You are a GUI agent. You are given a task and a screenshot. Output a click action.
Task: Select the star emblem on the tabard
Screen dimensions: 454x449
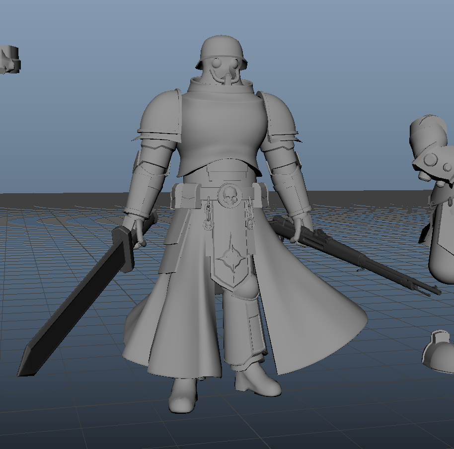[x=232, y=258]
